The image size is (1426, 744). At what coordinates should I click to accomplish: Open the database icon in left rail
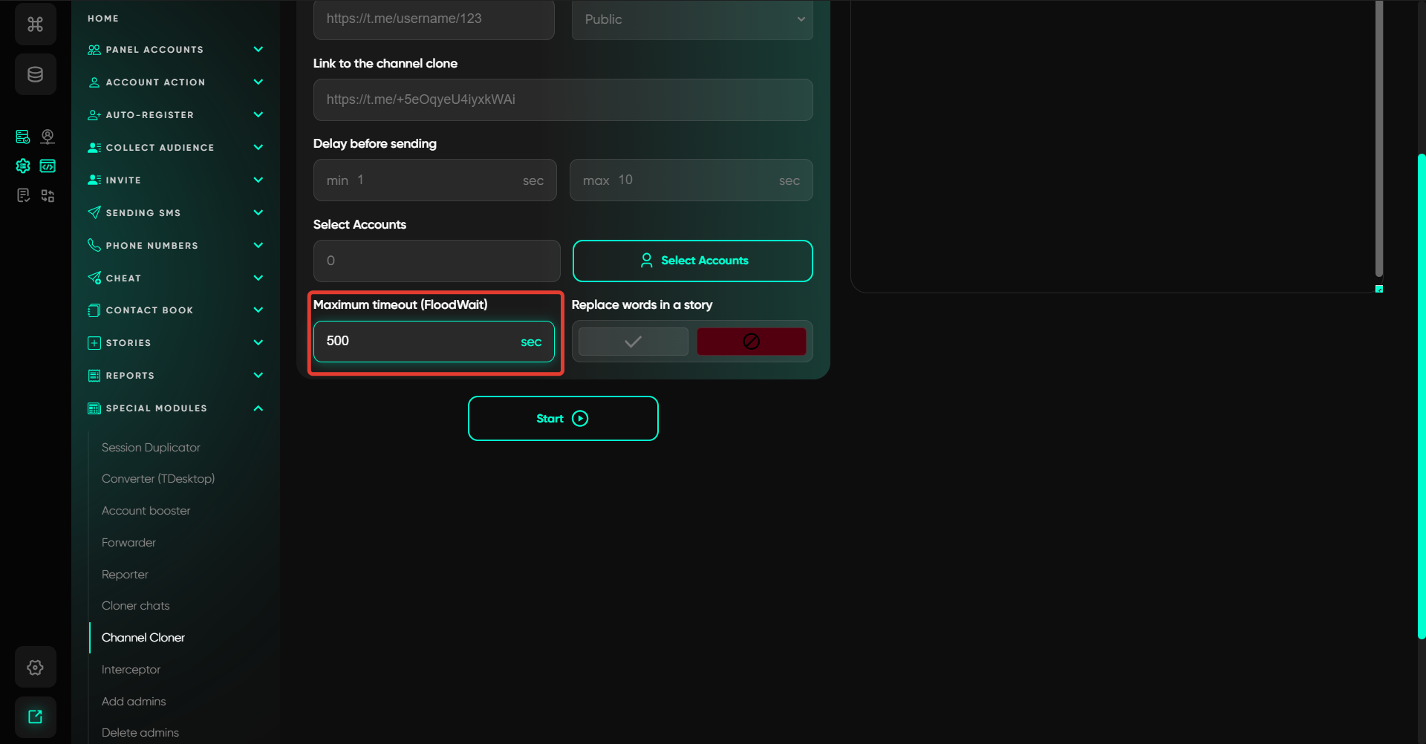[x=35, y=74]
